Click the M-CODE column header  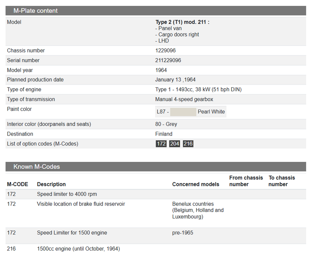pyautogui.click(x=17, y=184)
